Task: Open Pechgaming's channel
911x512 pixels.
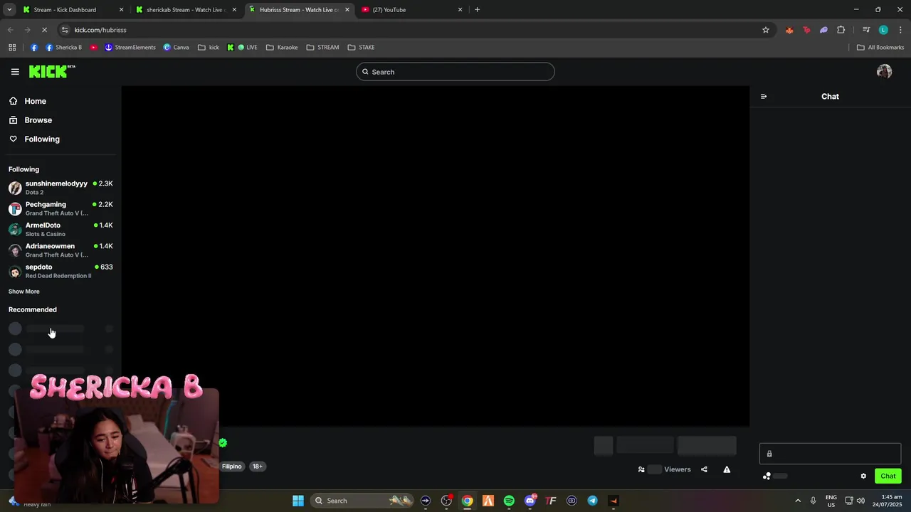Action: pos(60,208)
